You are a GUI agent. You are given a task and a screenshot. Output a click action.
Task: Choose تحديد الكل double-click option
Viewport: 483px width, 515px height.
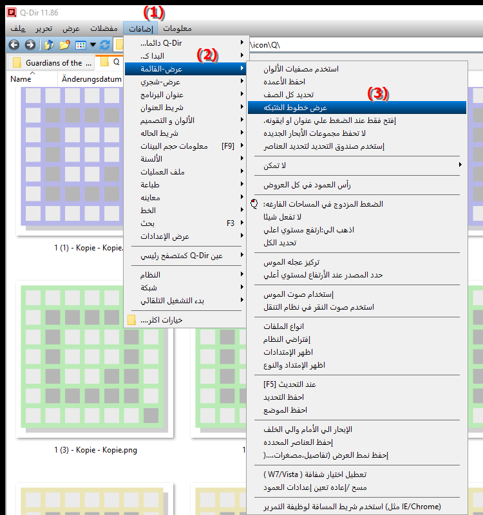click(357, 243)
